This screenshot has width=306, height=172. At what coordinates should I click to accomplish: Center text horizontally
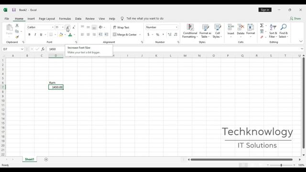[x=88, y=34]
